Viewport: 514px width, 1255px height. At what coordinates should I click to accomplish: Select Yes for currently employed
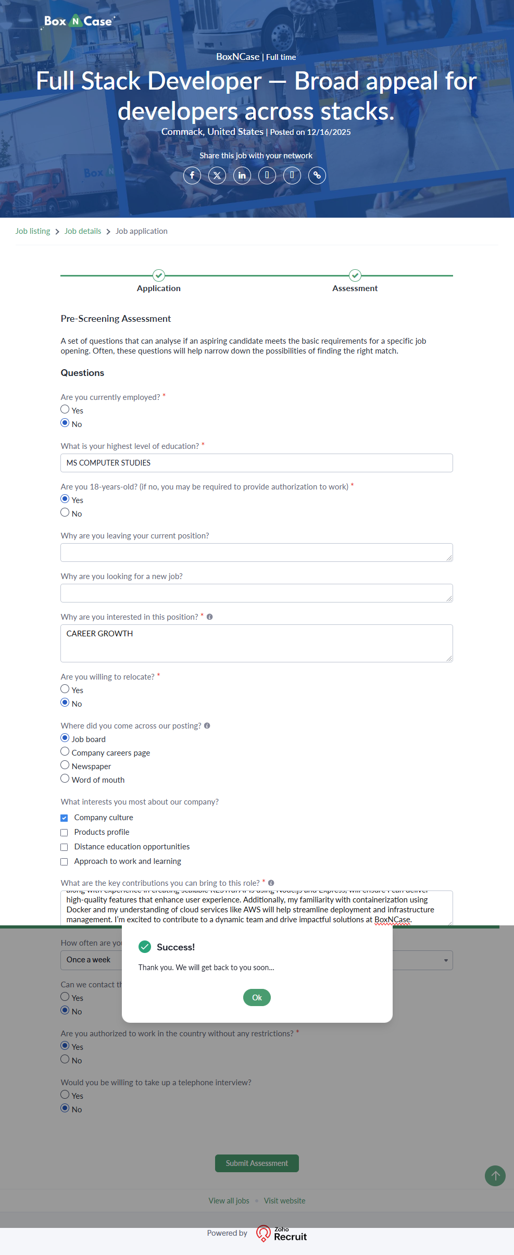(65, 410)
